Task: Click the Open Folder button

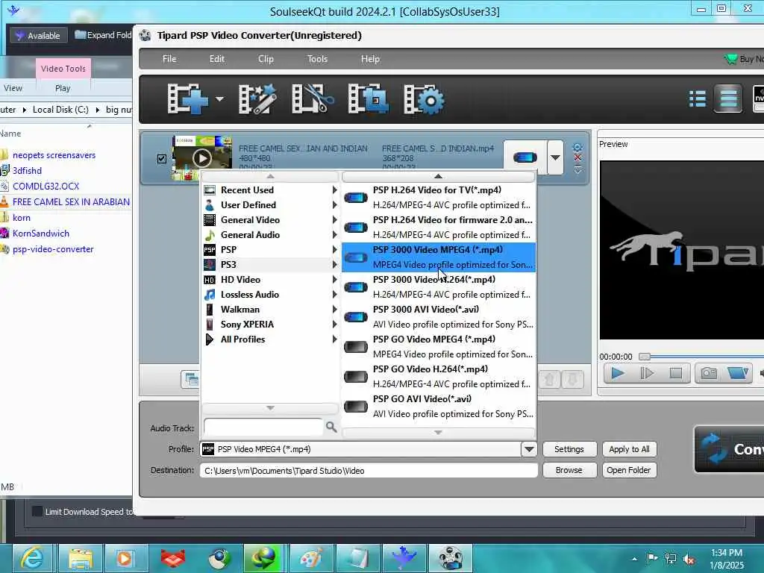Action: point(629,470)
